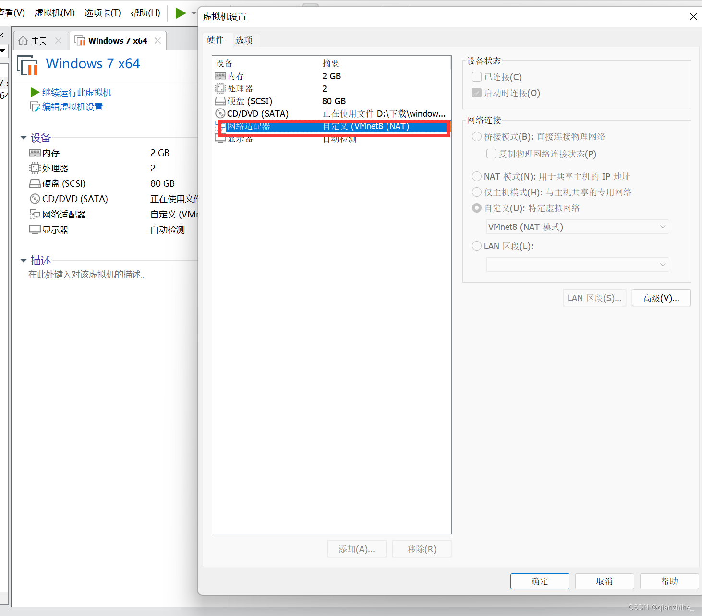The width and height of the screenshot is (702, 616).
Task: Close the 虚拟机设置 dialog
Action: pyautogui.click(x=693, y=16)
